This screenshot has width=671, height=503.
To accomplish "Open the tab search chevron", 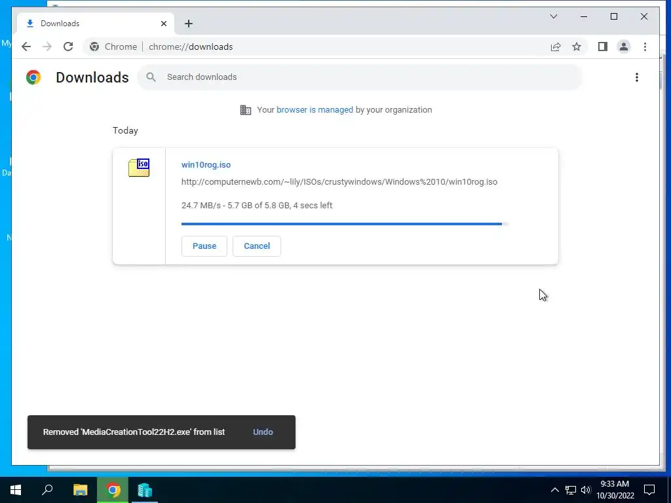I will point(553,16).
